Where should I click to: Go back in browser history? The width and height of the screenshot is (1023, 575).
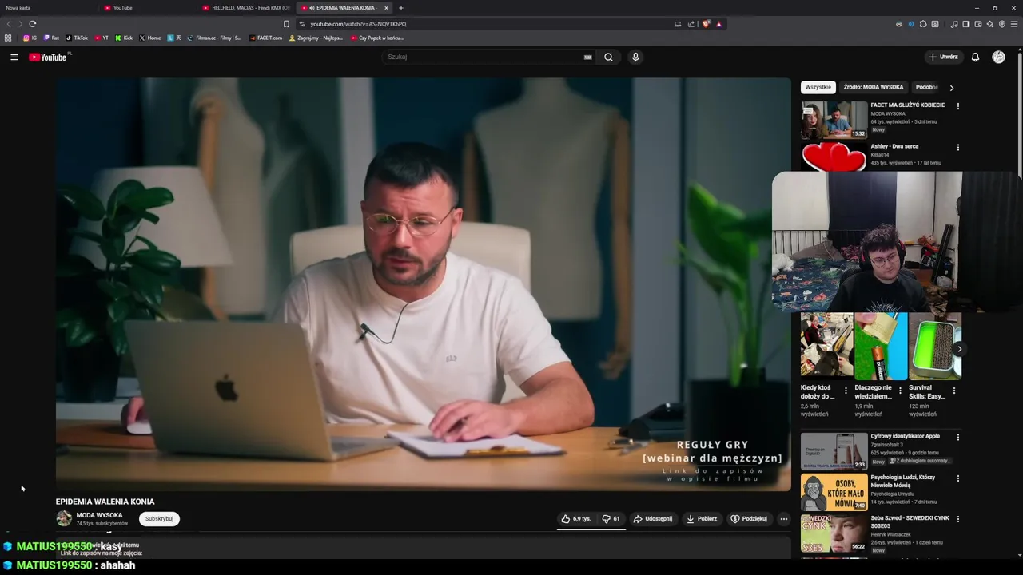[9, 24]
